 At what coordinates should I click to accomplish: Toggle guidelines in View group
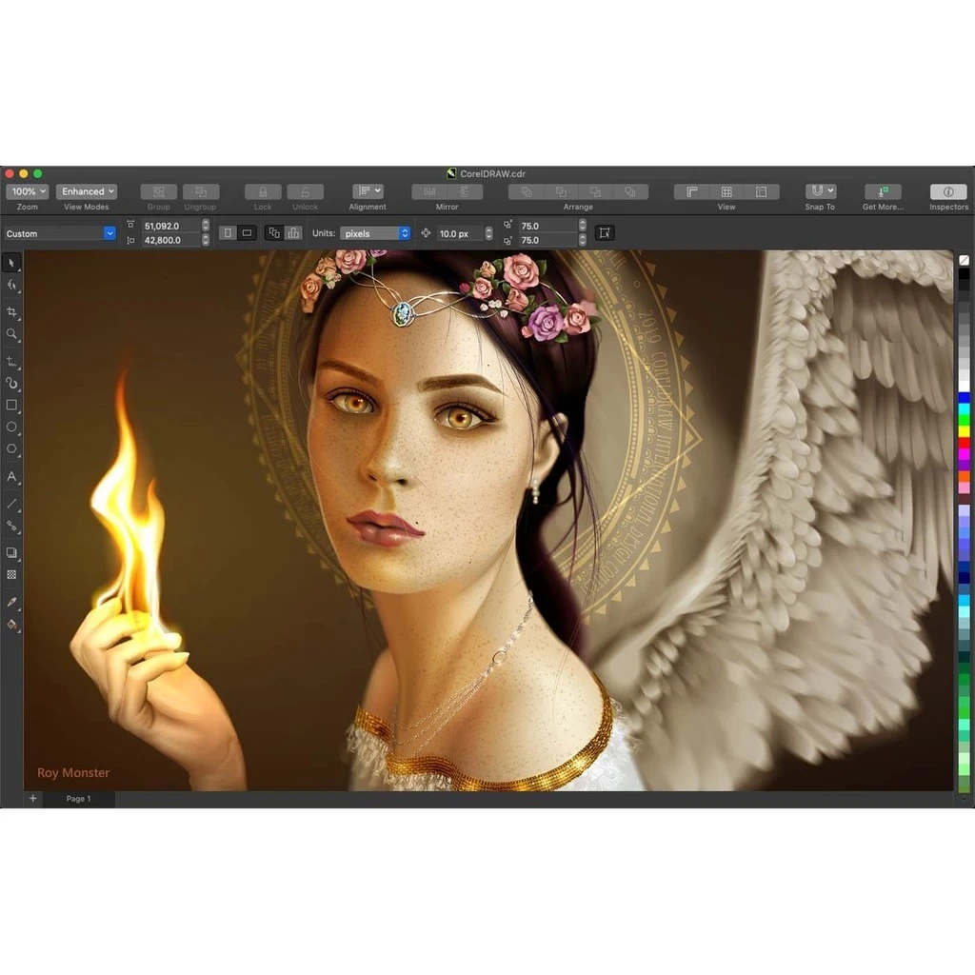click(761, 191)
